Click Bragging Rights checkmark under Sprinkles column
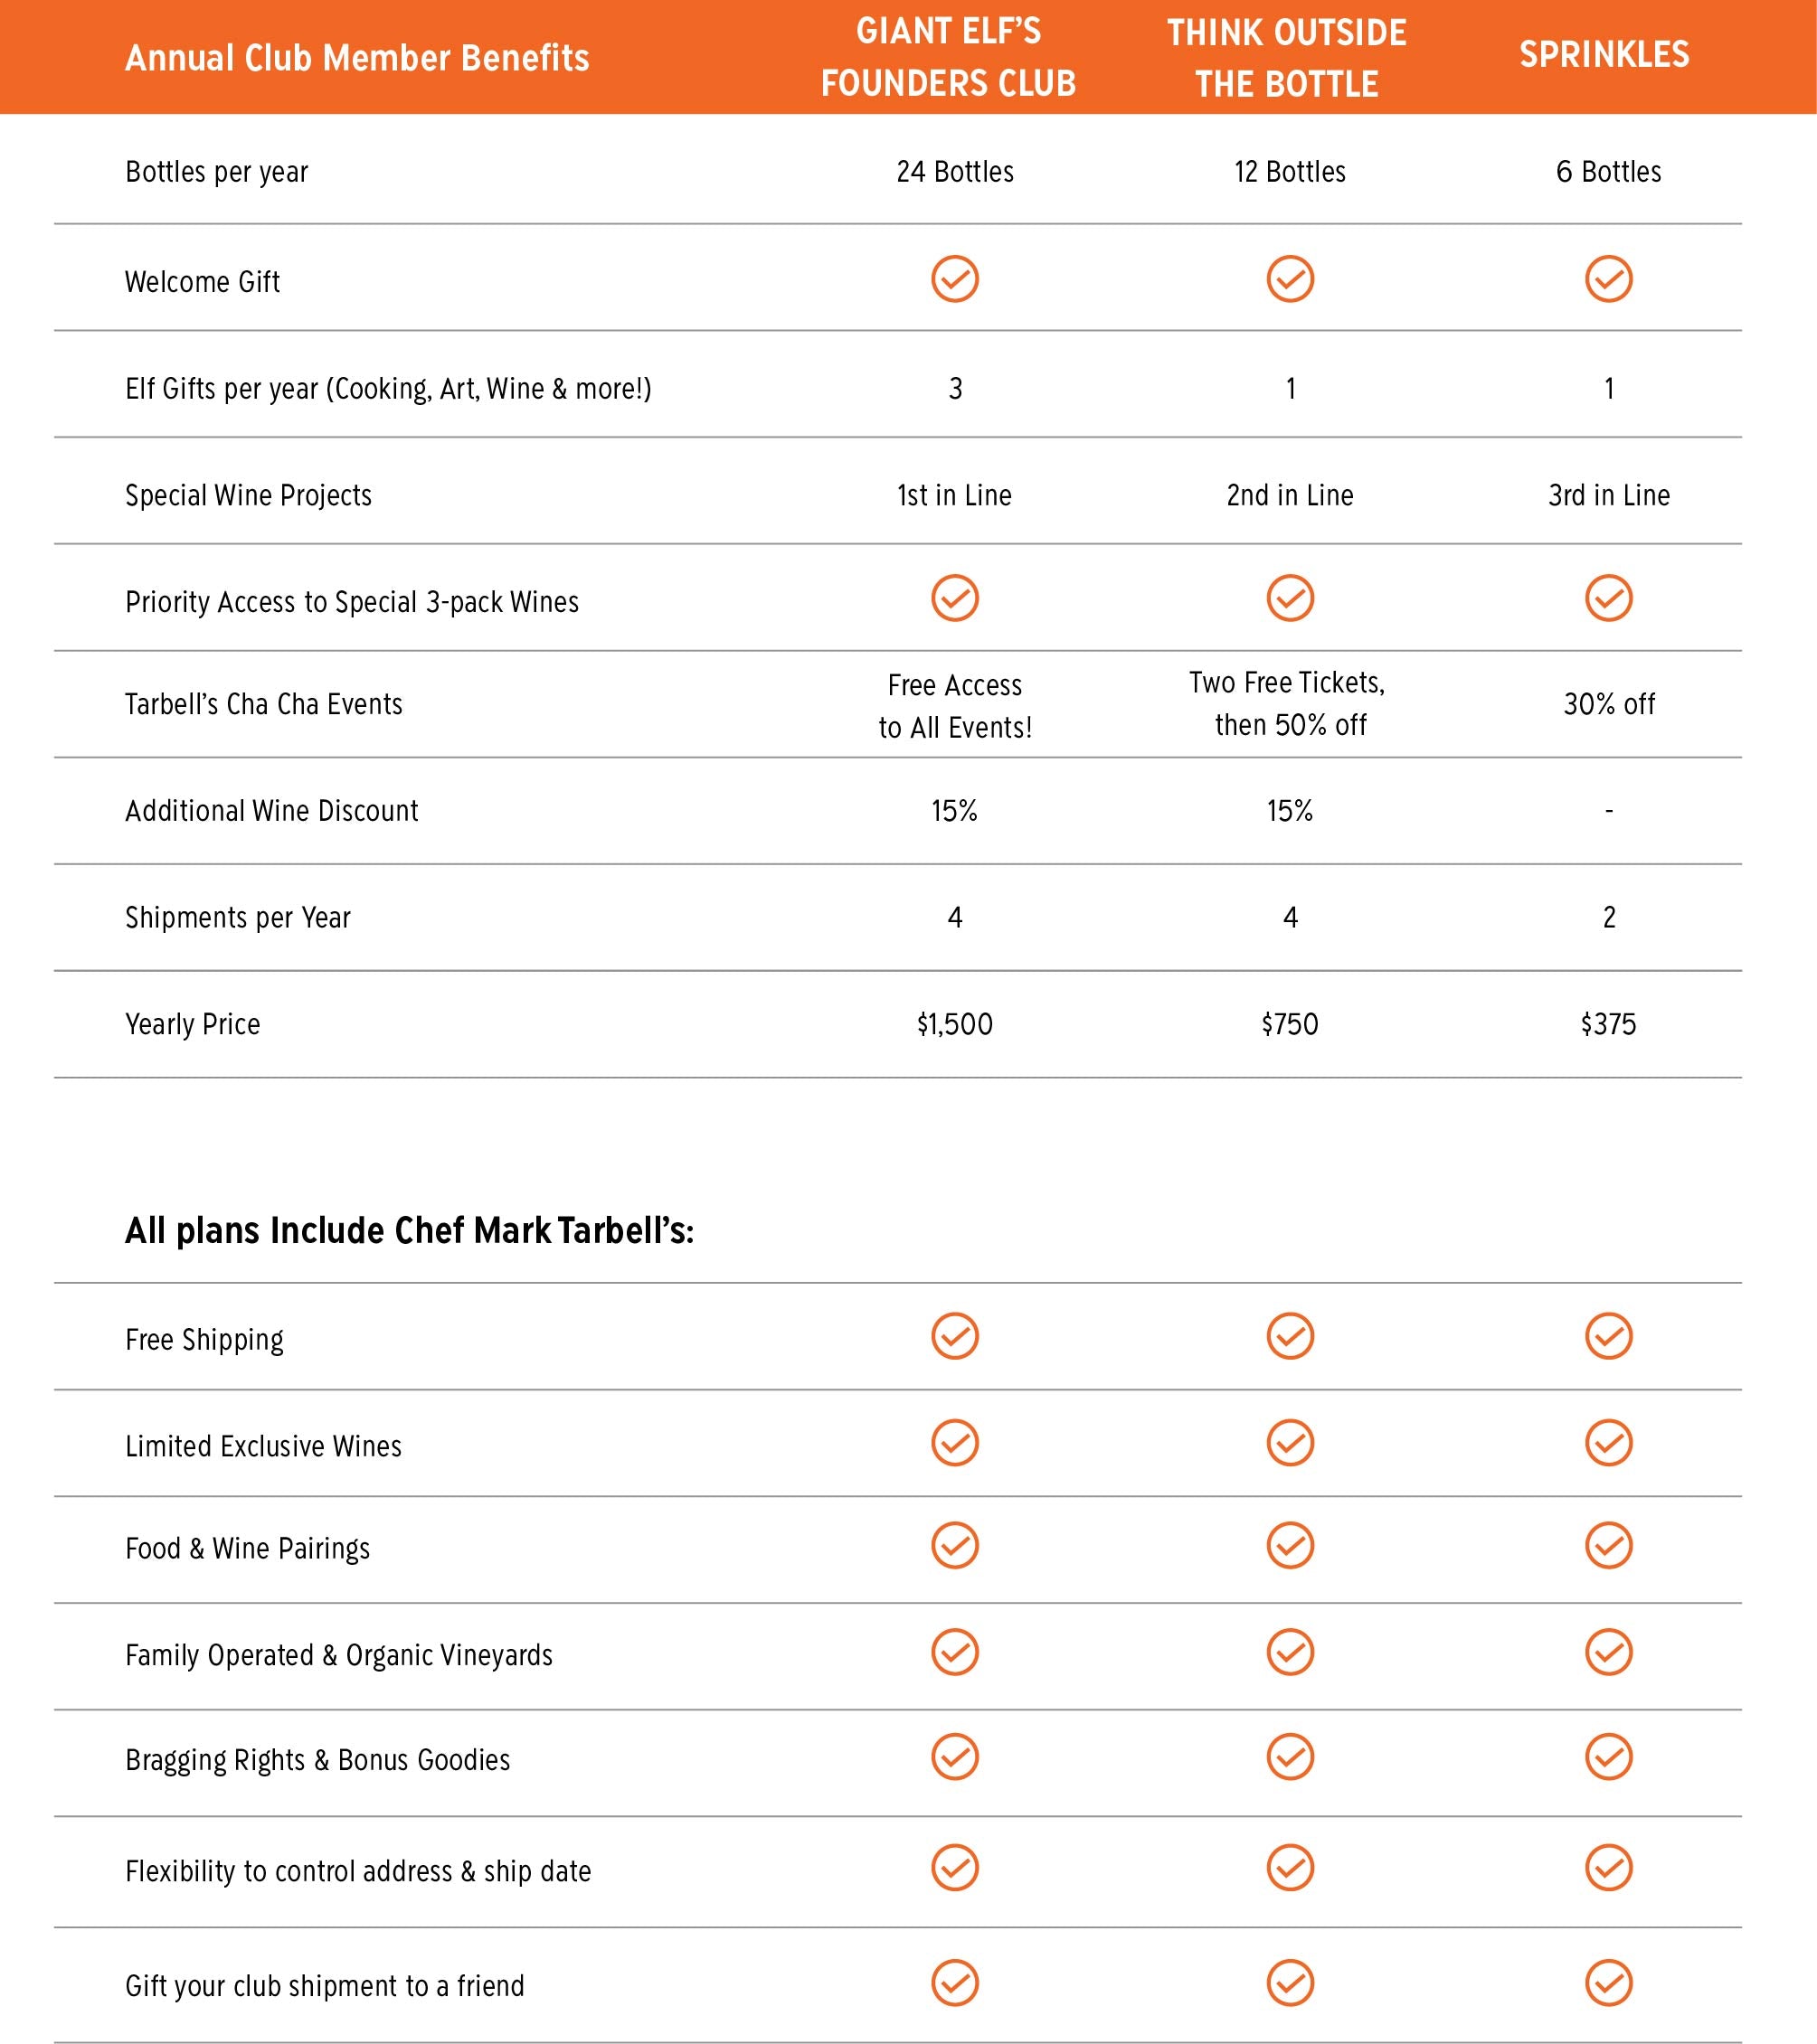This screenshot has height=2044, width=1817. [x=1608, y=1757]
